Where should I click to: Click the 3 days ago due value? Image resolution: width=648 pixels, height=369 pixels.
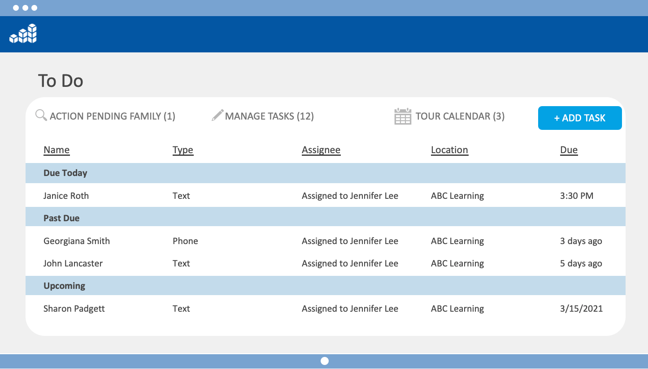pos(581,241)
